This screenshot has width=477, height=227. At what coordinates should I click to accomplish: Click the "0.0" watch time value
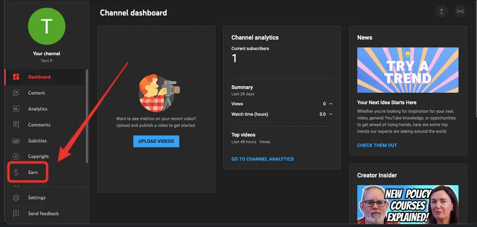(323, 114)
